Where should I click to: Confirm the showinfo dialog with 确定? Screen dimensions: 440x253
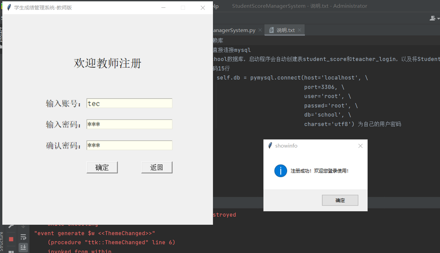pyautogui.click(x=340, y=200)
